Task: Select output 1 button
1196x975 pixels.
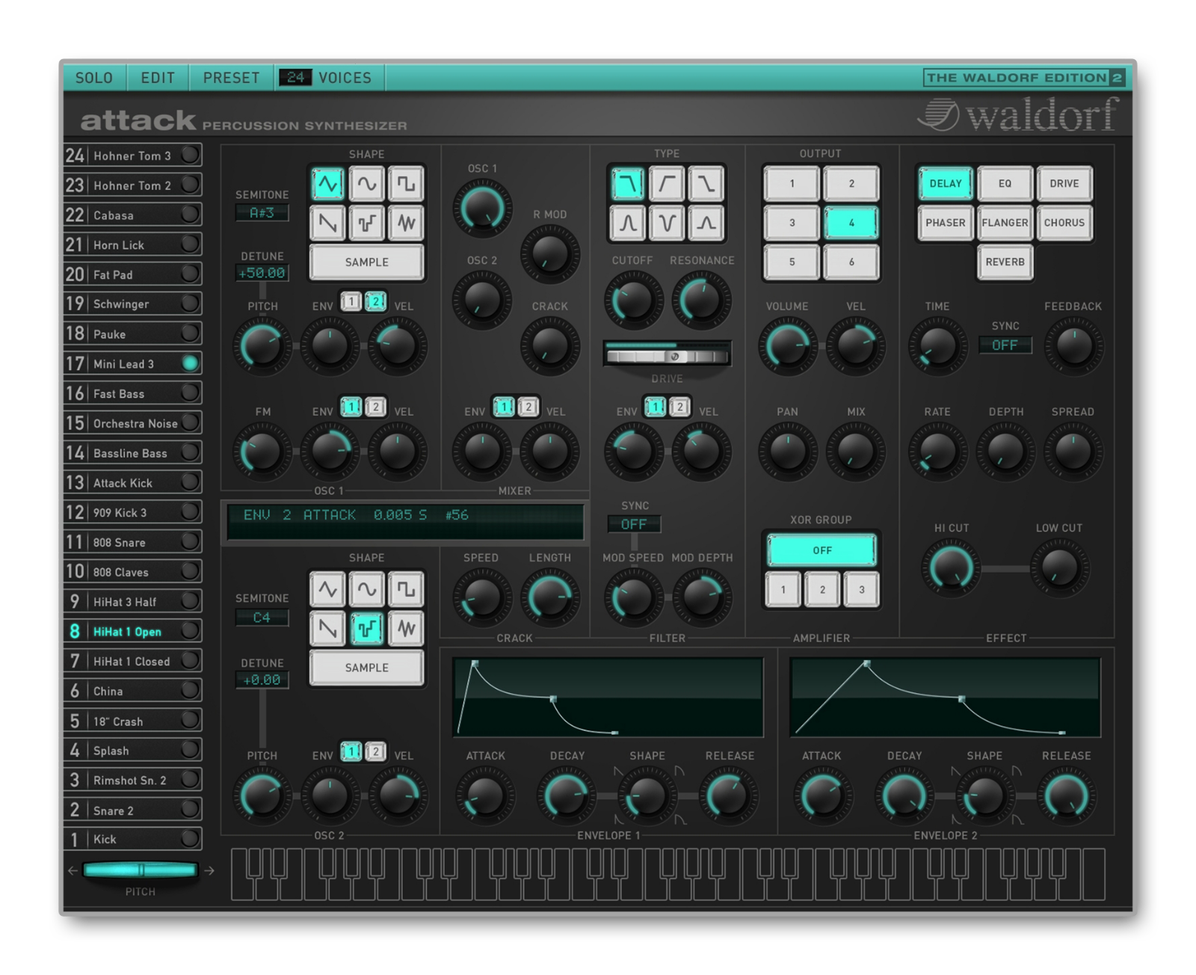Action: 792,184
